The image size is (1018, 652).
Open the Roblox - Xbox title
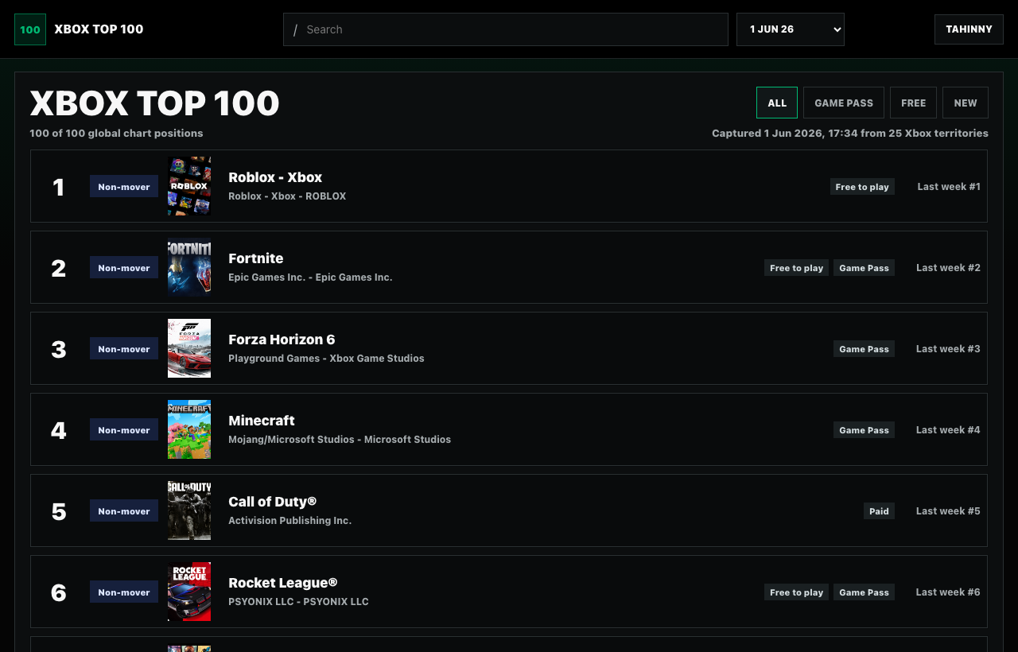(x=275, y=177)
